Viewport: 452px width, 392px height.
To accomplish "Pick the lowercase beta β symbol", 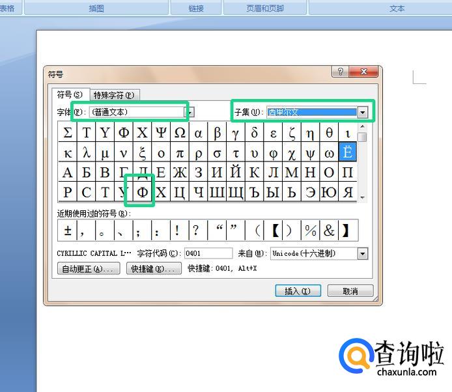I will point(217,132).
